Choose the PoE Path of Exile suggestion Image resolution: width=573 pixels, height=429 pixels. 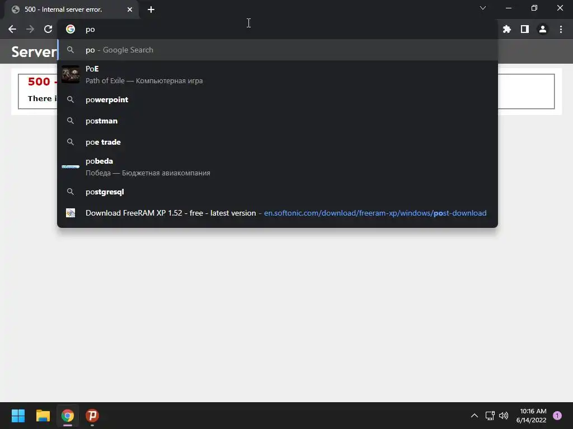[278, 74]
